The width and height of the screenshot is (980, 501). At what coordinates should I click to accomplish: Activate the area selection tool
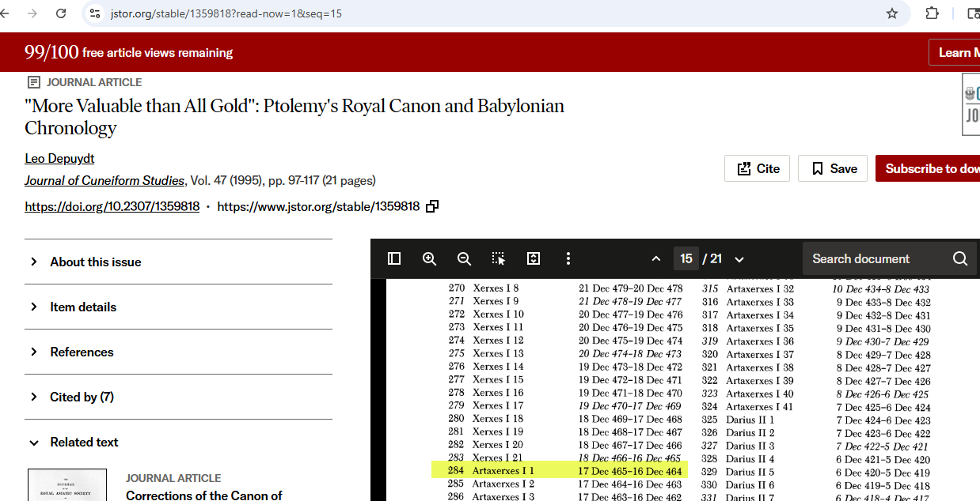tap(498, 258)
